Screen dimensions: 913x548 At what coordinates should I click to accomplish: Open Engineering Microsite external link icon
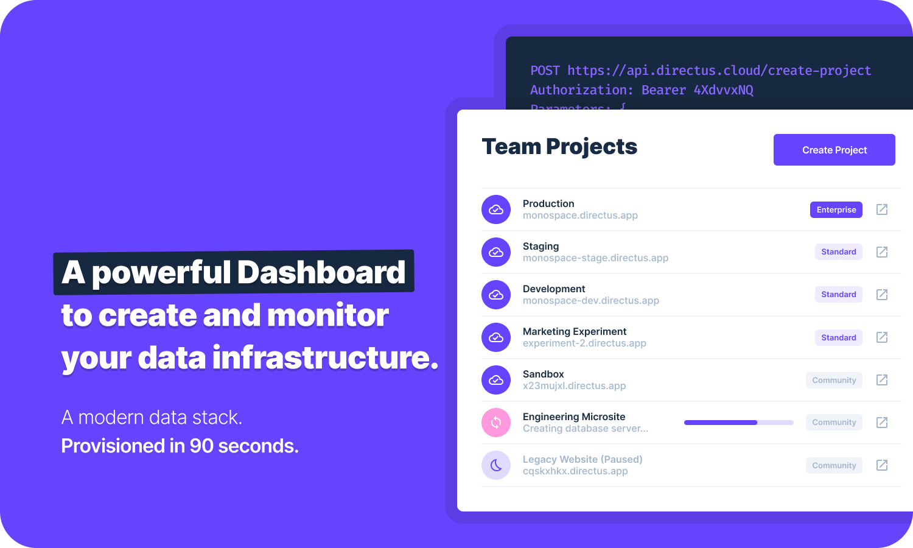click(x=882, y=423)
